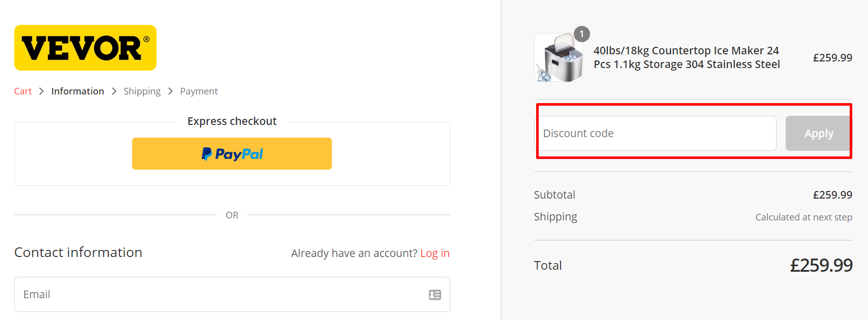Select the Payment breadcrumb step

click(x=199, y=91)
